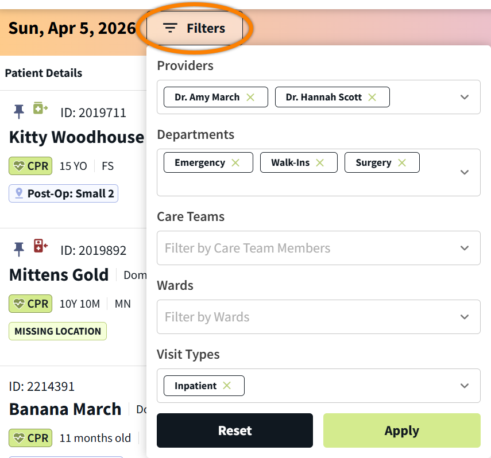Screen dimensions: 491x458
Task: Click green clipboard icon next to ID 2019711
Action: click(40, 108)
